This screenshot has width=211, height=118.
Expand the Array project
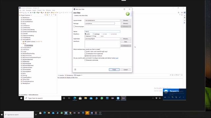20,24
